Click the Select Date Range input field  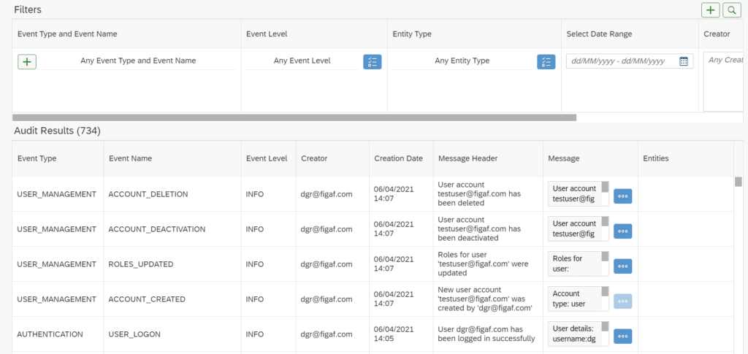click(x=630, y=61)
